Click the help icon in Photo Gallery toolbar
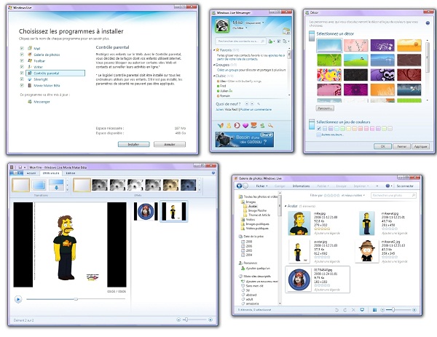The image size is (437, 337). point(387,186)
